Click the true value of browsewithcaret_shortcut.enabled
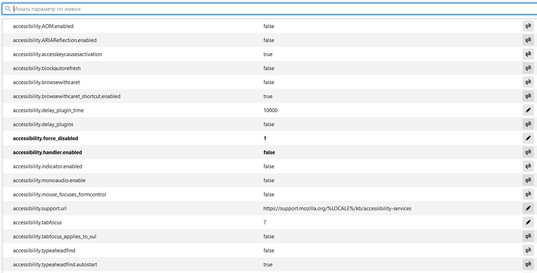This screenshot has height=273, width=537. pyautogui.click(x=268, y=96)
